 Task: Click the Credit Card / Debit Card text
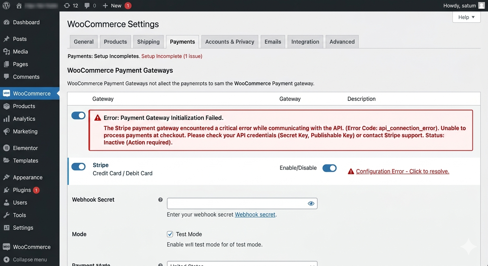coord(123,173)
